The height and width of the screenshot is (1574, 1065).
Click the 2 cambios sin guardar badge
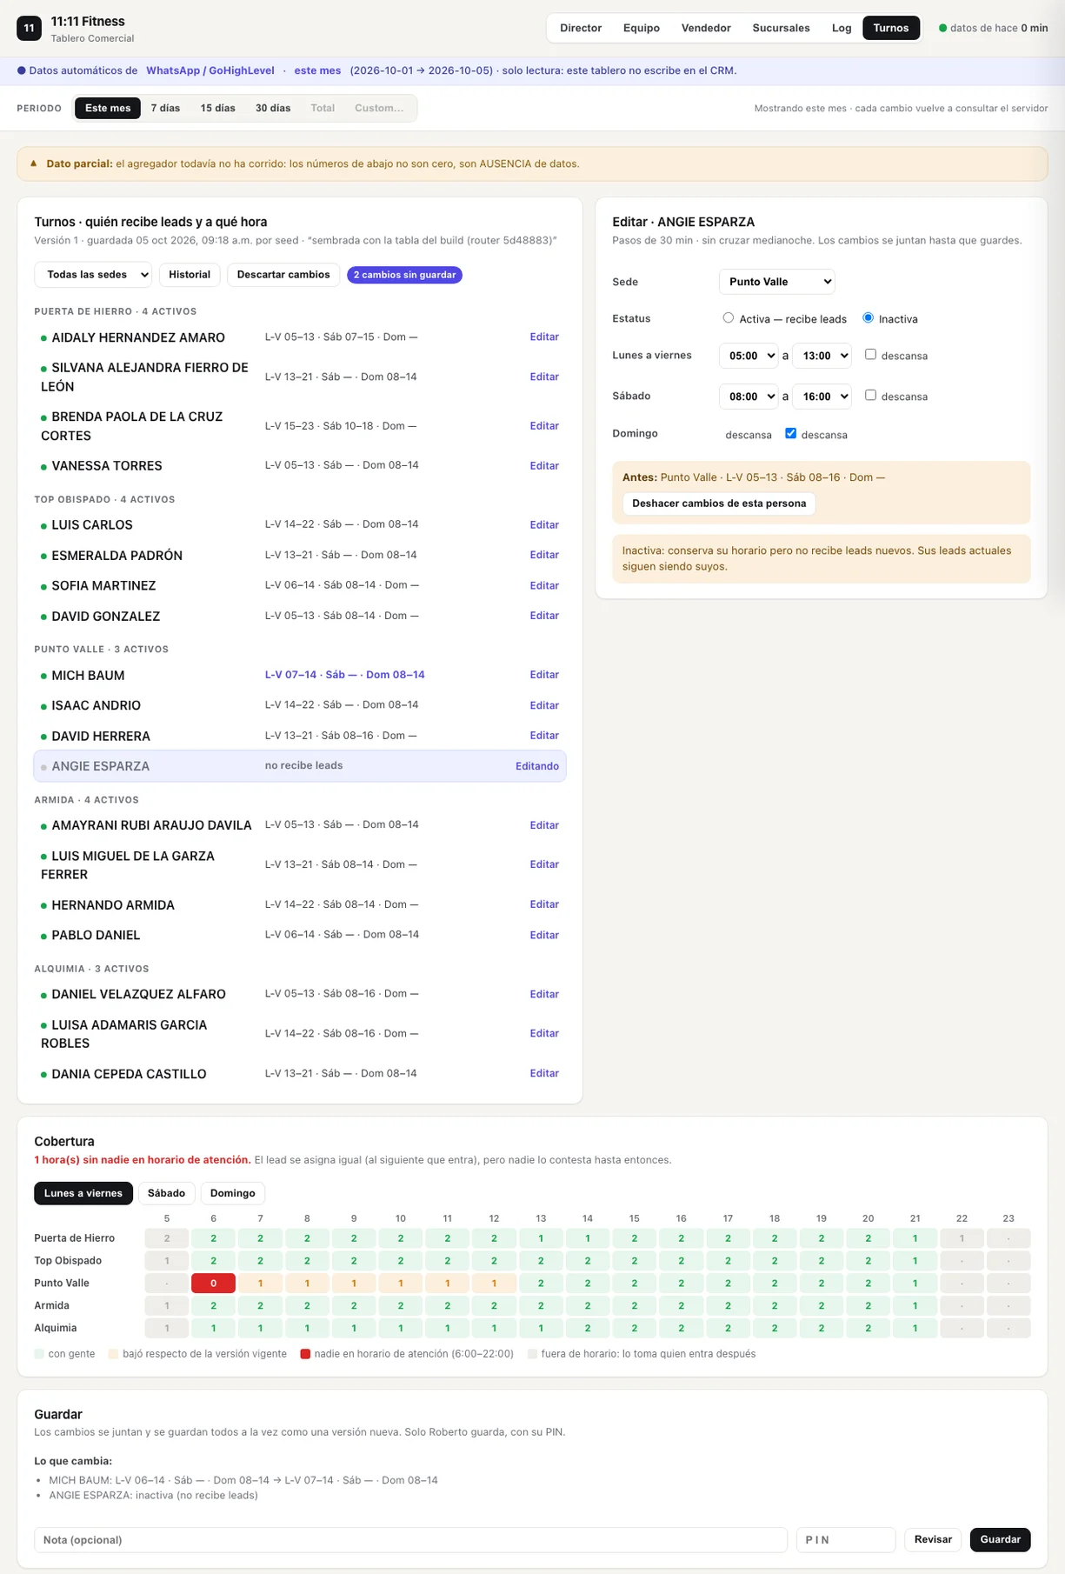(404, 275)
